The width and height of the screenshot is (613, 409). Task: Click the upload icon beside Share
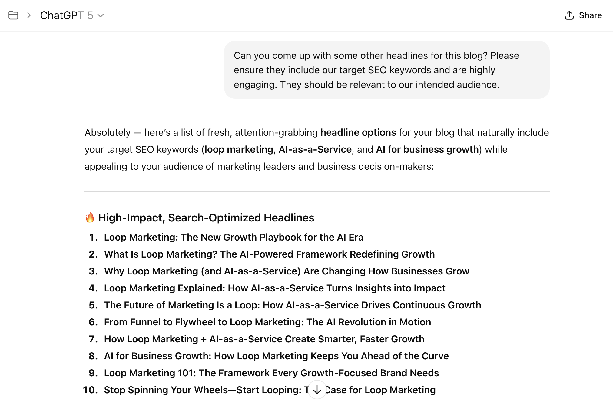569,15
